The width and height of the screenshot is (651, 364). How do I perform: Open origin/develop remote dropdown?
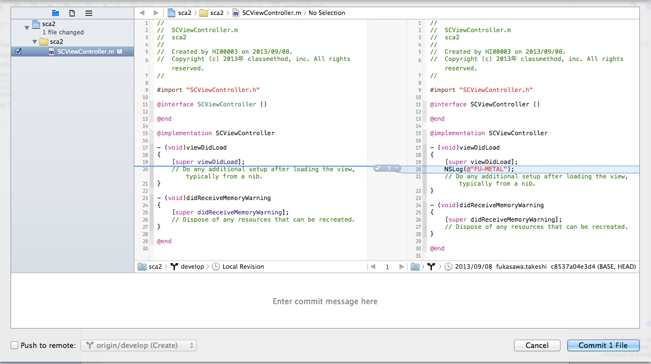[x=139, y=345]
